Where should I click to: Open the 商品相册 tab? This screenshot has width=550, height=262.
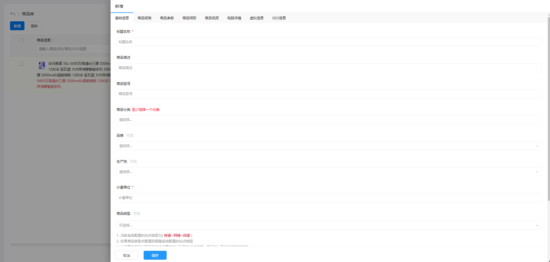189,18
